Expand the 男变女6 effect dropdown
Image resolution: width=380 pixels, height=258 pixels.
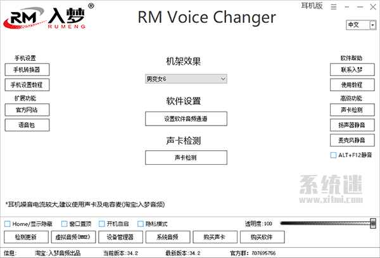186,79
